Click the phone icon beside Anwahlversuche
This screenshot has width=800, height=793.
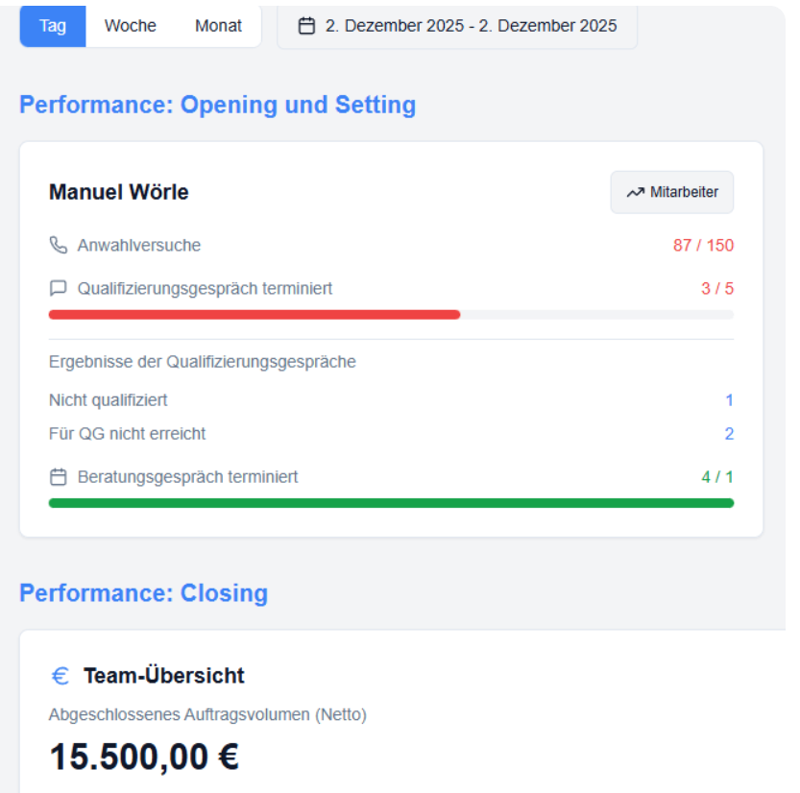[x=59, y=246]
